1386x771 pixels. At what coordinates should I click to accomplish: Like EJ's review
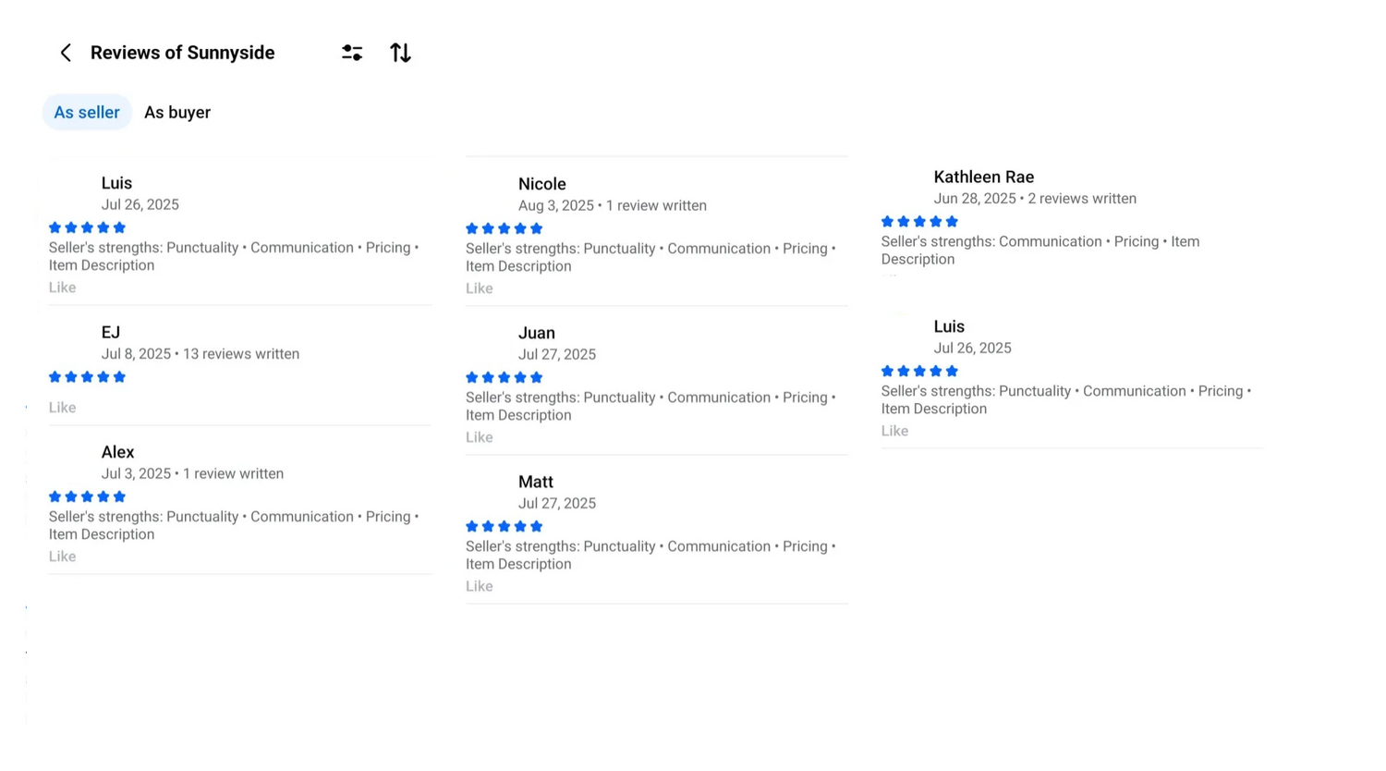coord(62,408)
